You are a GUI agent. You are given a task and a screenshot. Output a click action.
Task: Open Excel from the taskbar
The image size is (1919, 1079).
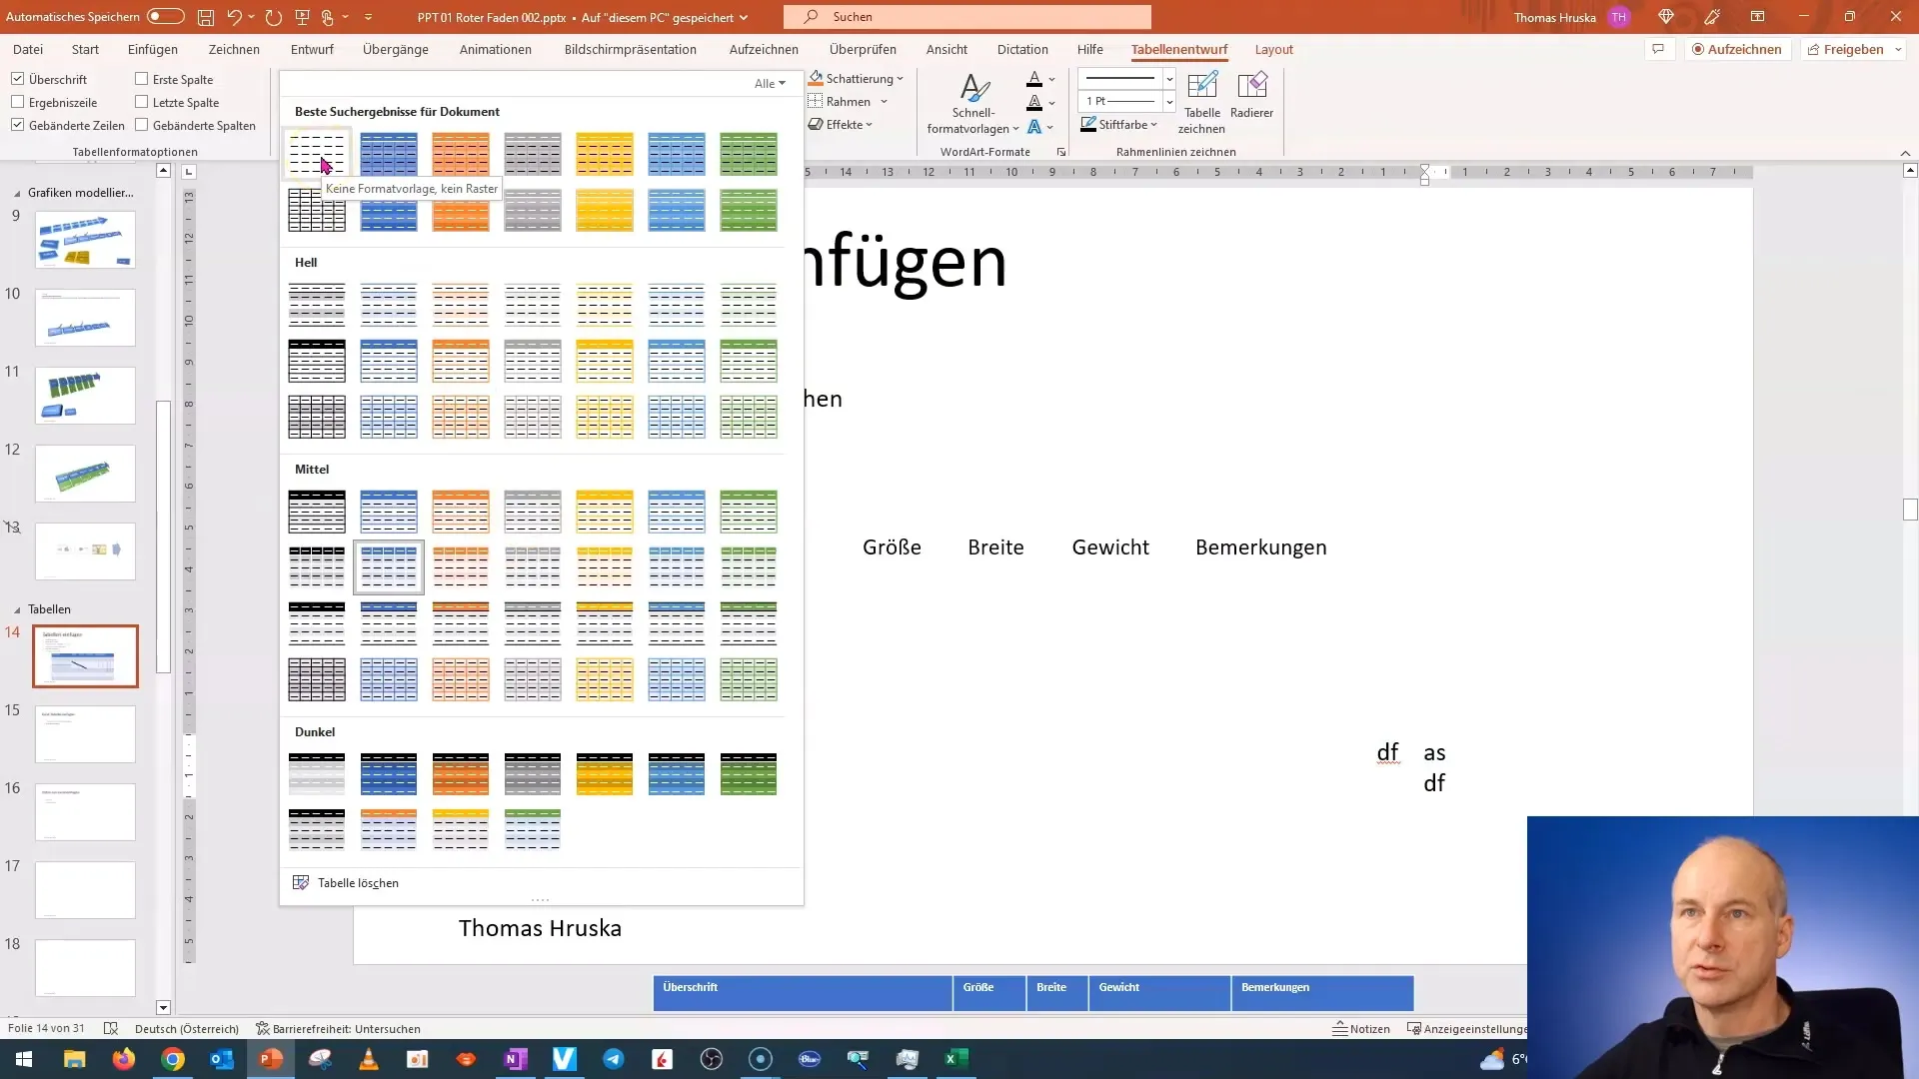pyautogui.click(x=957, y=1059)
